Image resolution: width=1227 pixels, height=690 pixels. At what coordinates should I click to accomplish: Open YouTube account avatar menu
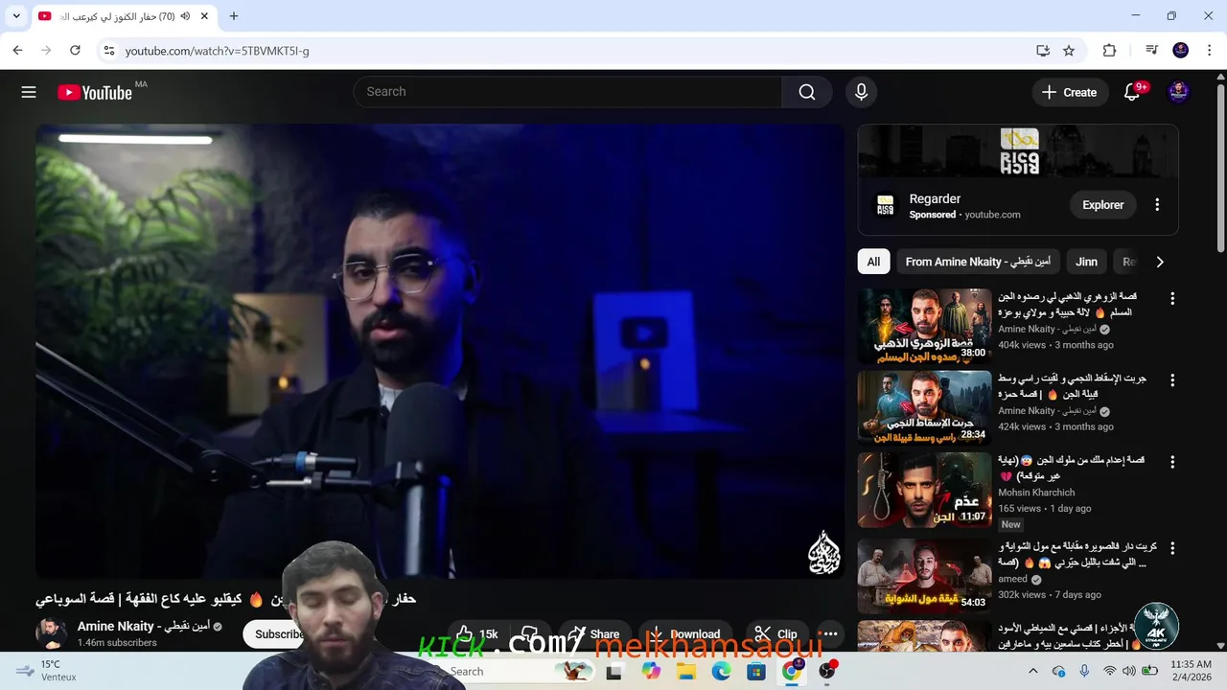point(1179,92)
